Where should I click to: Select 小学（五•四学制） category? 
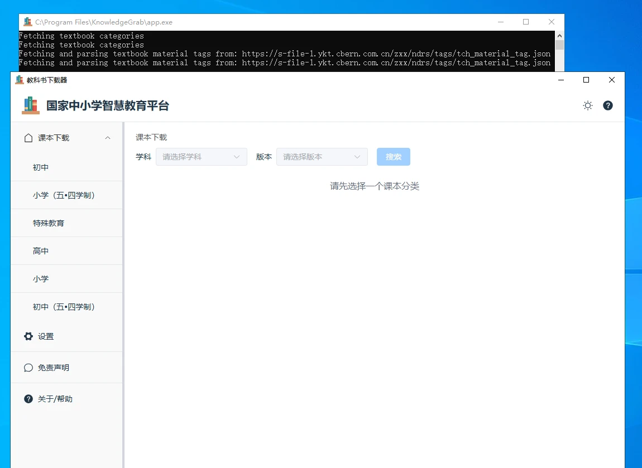click(64, 195)
